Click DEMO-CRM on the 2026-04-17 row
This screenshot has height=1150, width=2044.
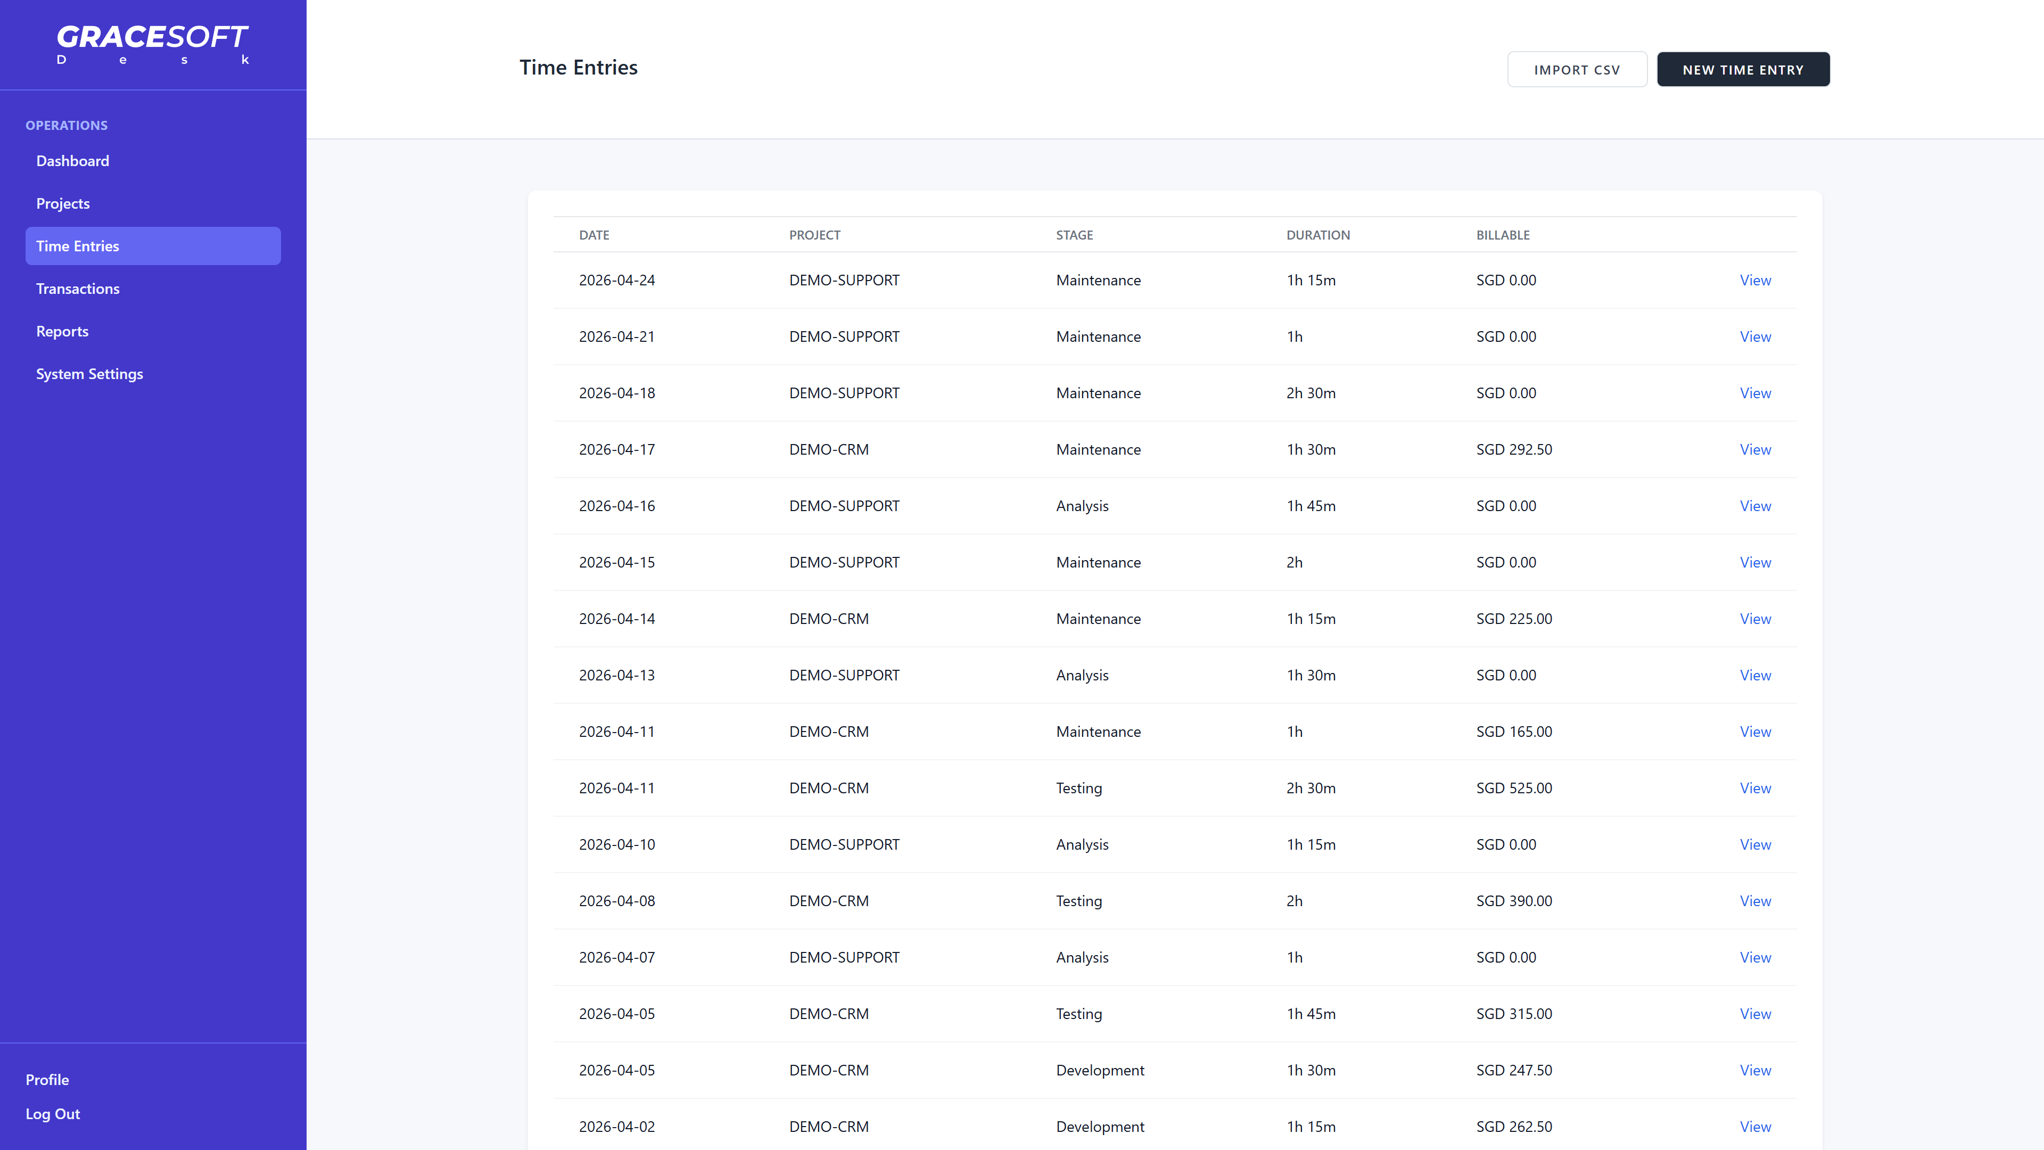[828, 449]
